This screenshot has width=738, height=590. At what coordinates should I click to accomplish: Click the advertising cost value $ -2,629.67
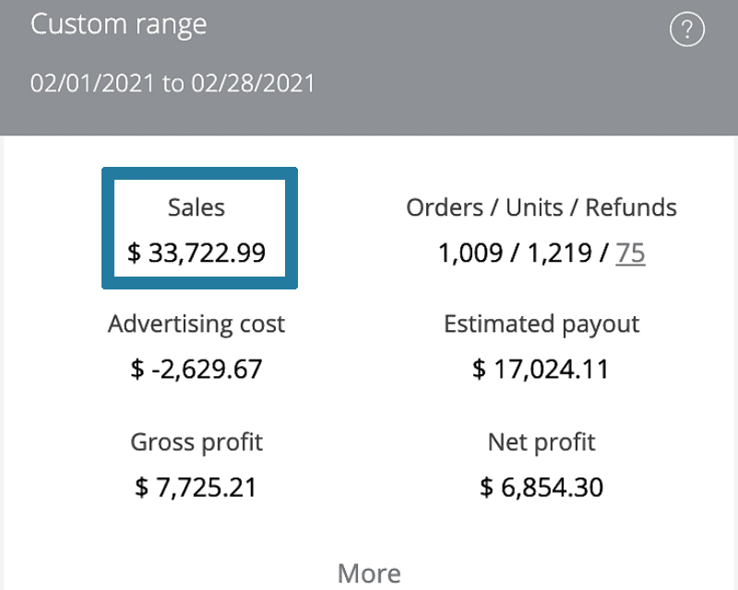[196, 369]
